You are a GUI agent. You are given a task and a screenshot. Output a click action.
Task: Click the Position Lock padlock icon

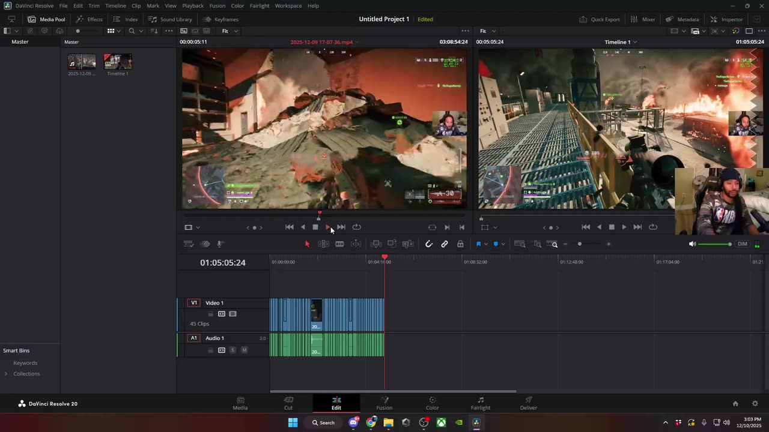coord(460,244)
